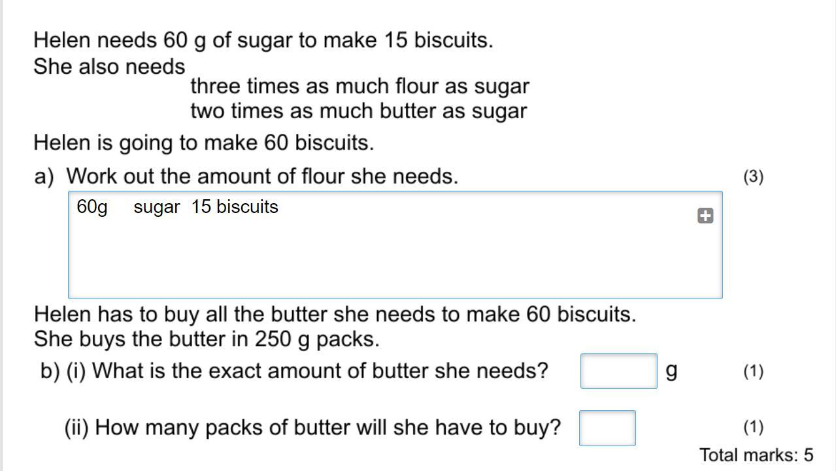Place cursor on '60g' in the working box
This screenshot has width=836, height=471.
click(92, 207)
